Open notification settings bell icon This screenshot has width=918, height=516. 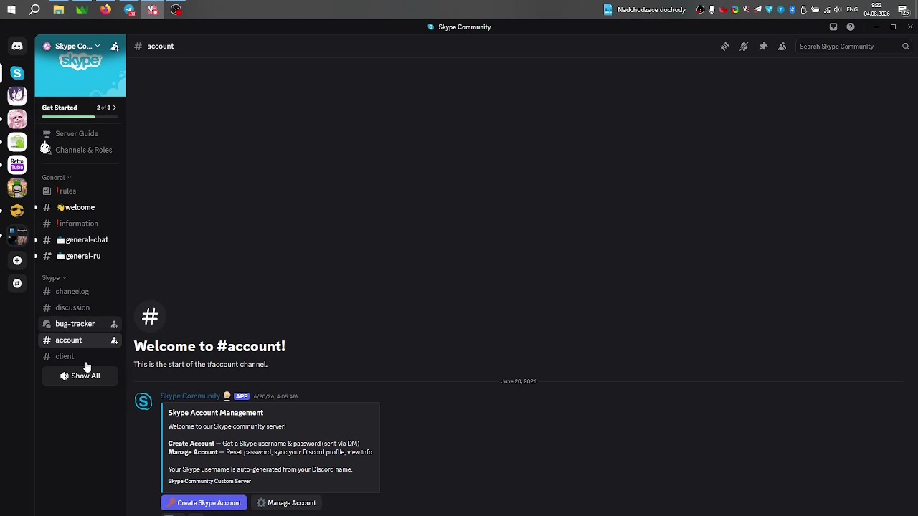coord(744,47)
